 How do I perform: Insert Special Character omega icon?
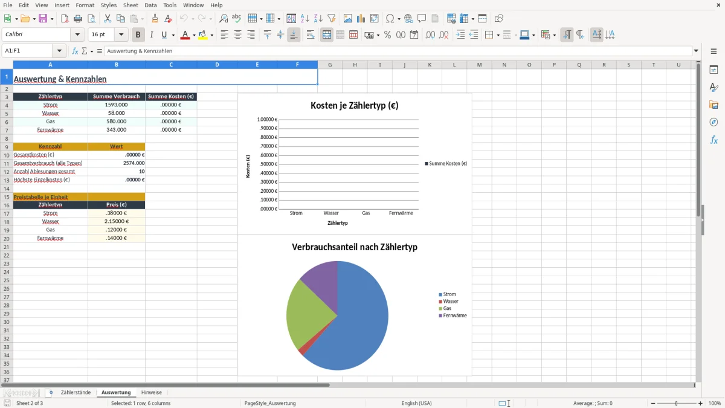click(390, 19)
